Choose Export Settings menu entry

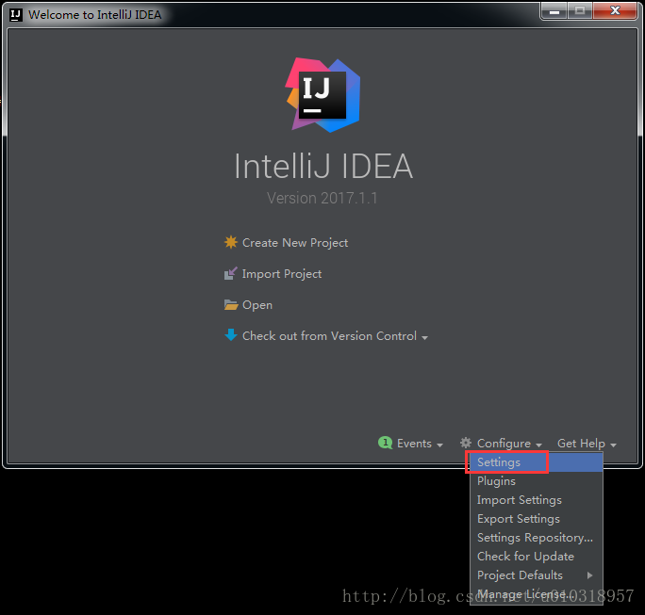(537, 519)
